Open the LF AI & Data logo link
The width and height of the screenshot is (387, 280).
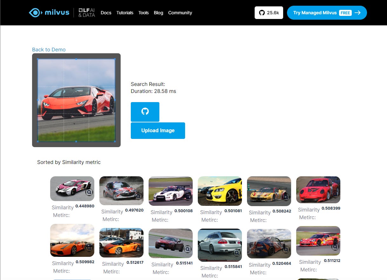point(87,13)
